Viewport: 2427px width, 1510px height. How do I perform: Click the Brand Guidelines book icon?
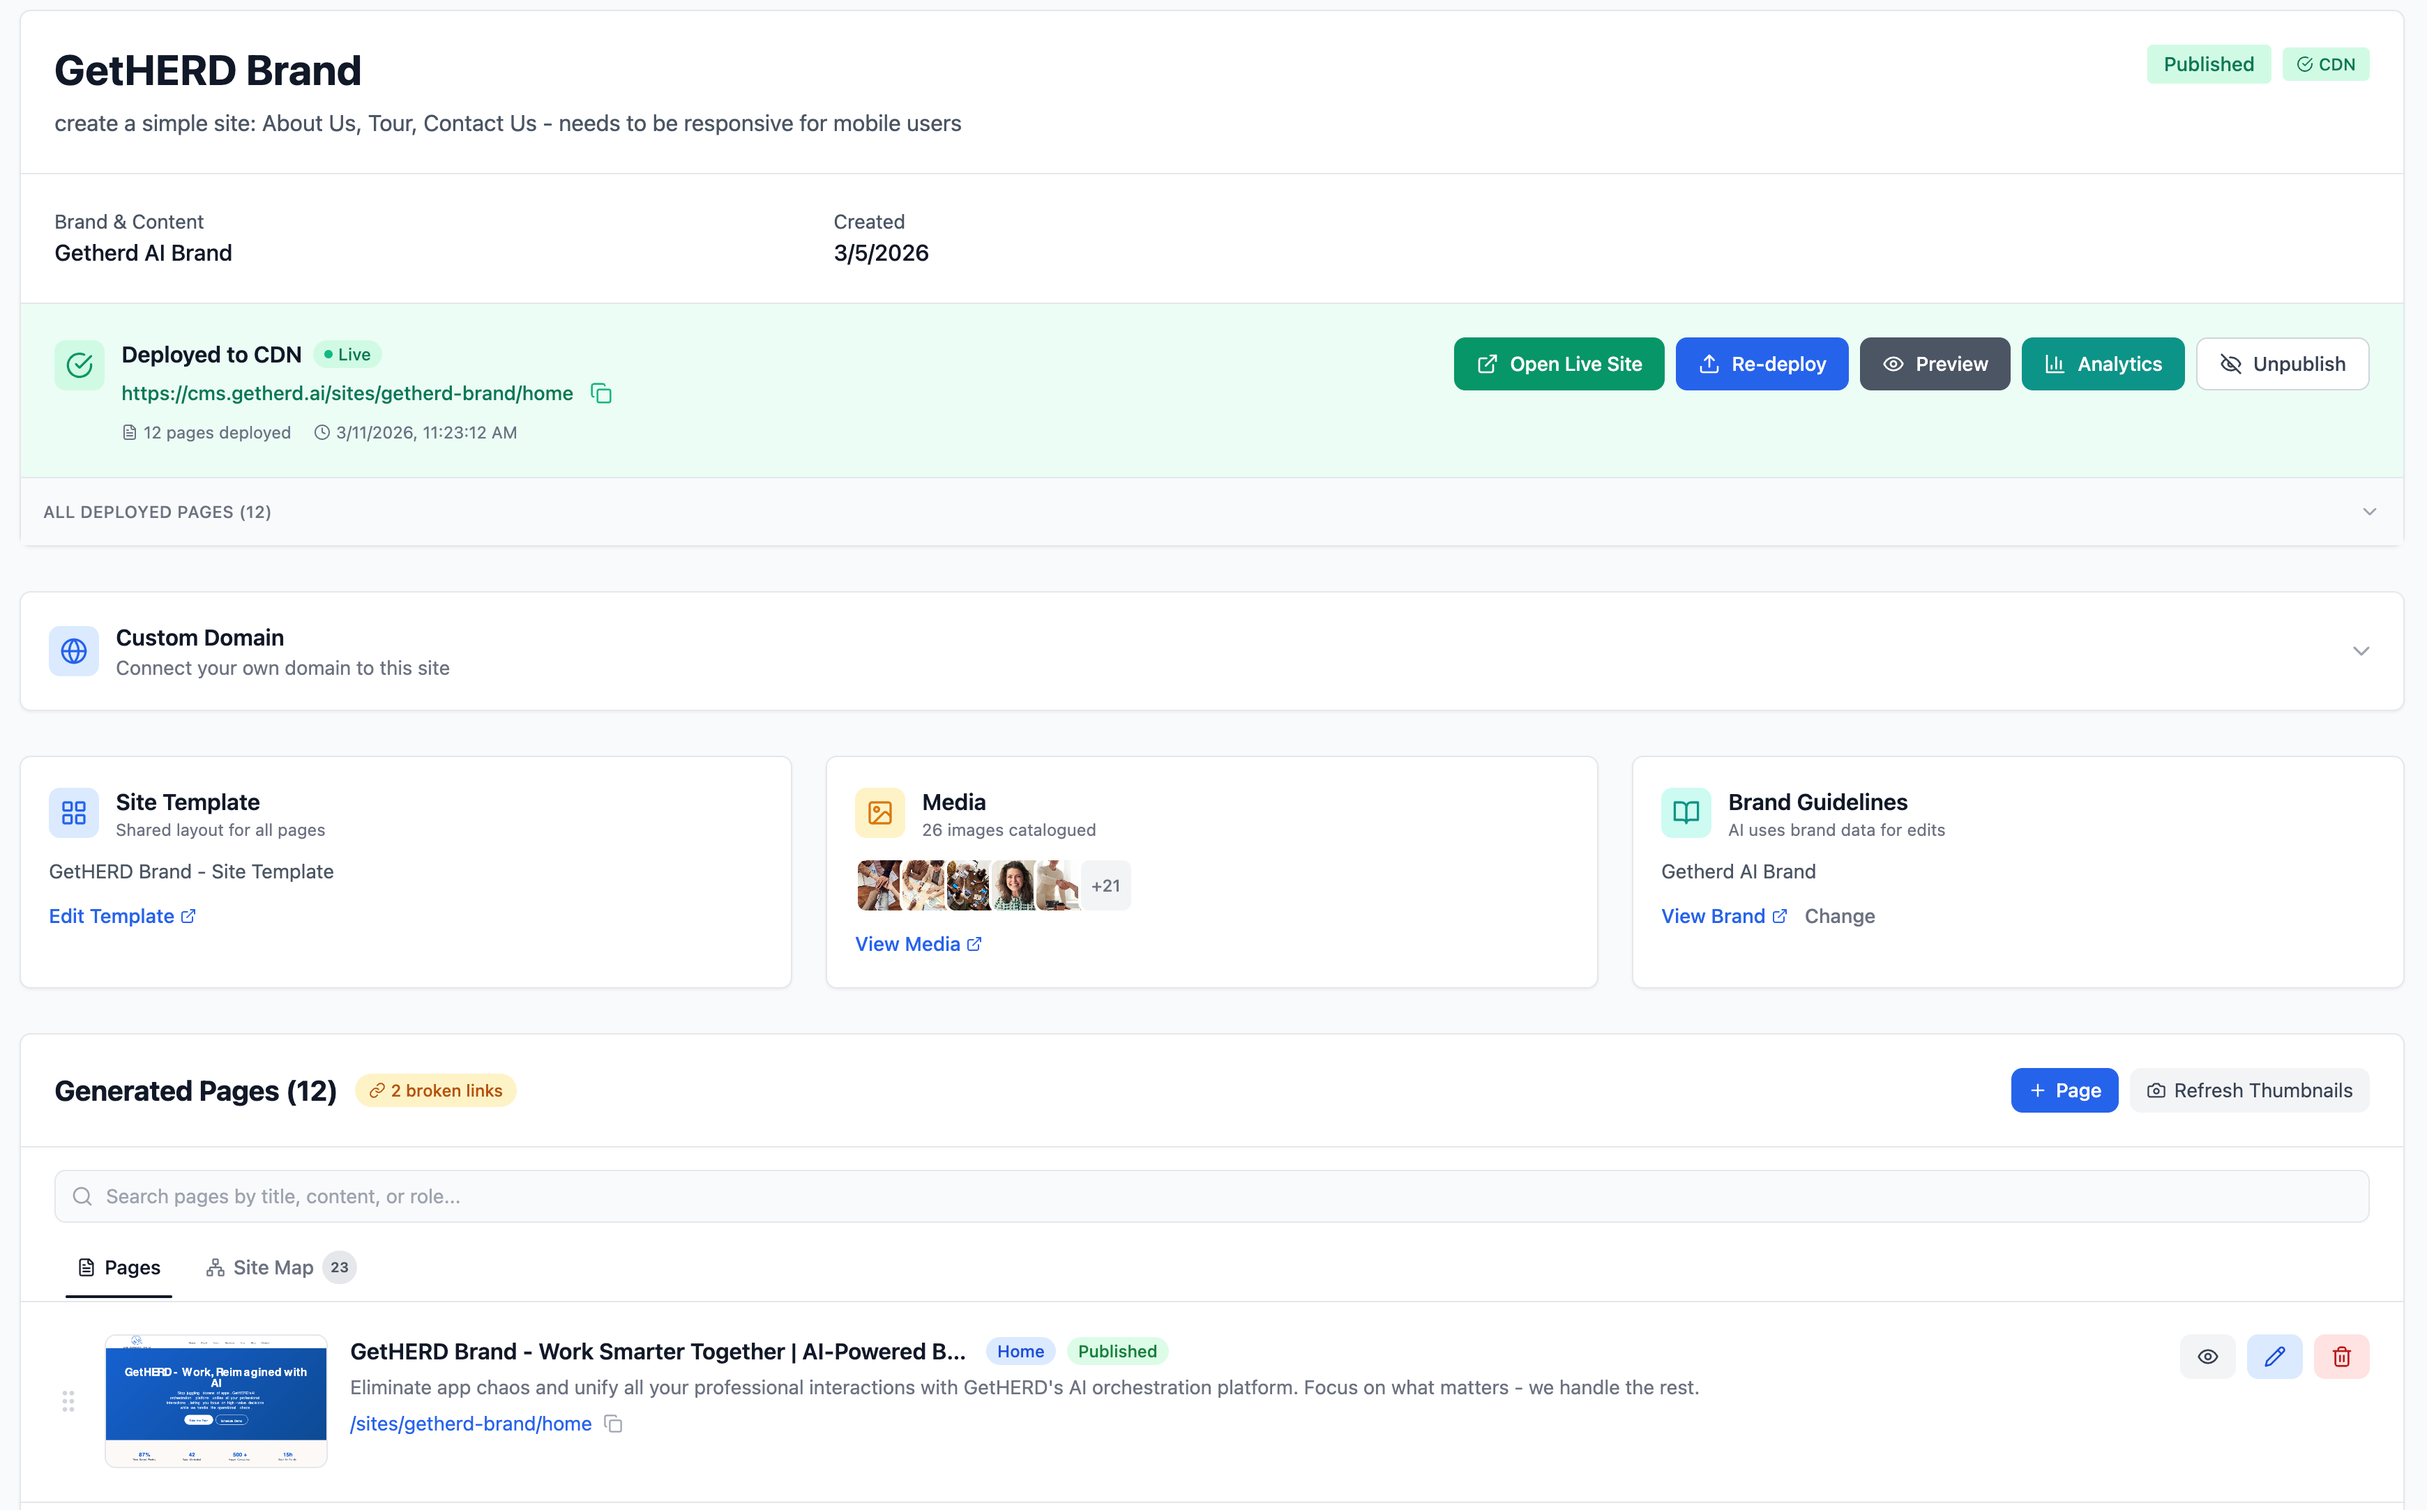click(x=1686, y=813)
